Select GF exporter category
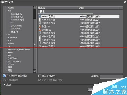The width and height of the screenshot is (127, 95). tap(9, 34)
